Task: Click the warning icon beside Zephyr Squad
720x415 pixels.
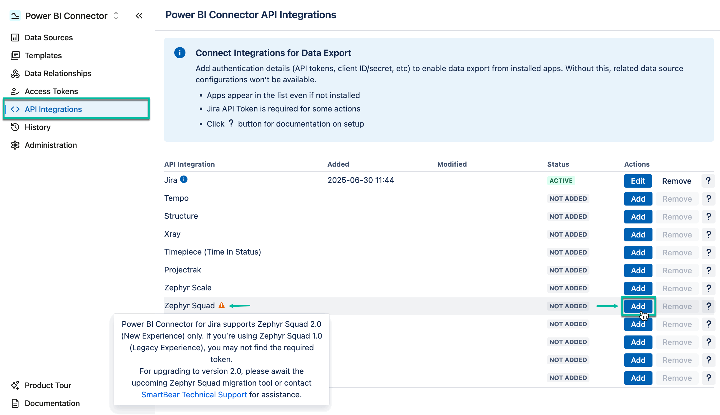Action: click(222, 305)
